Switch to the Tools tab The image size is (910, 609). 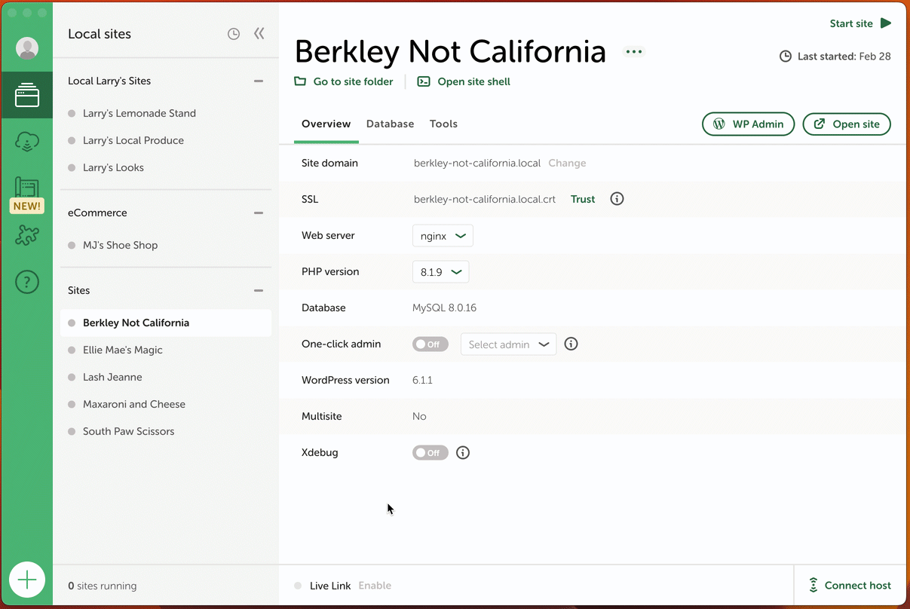(443, 124)
